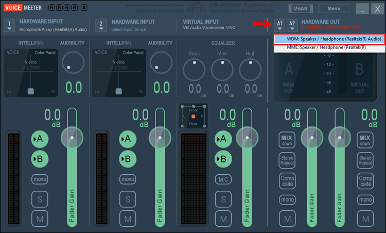This screenshot has height=233, width=386.
Task: Mute hardware input 1 strip
Action: click(x=40, y=219)
